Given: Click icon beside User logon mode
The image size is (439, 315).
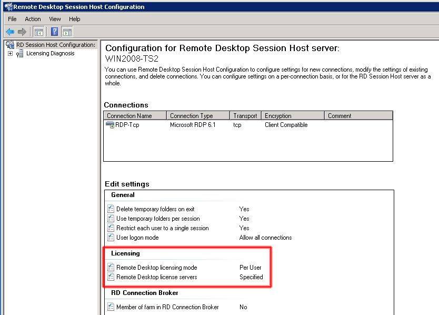Looking at the screenshot, I should tap(111, 238).
